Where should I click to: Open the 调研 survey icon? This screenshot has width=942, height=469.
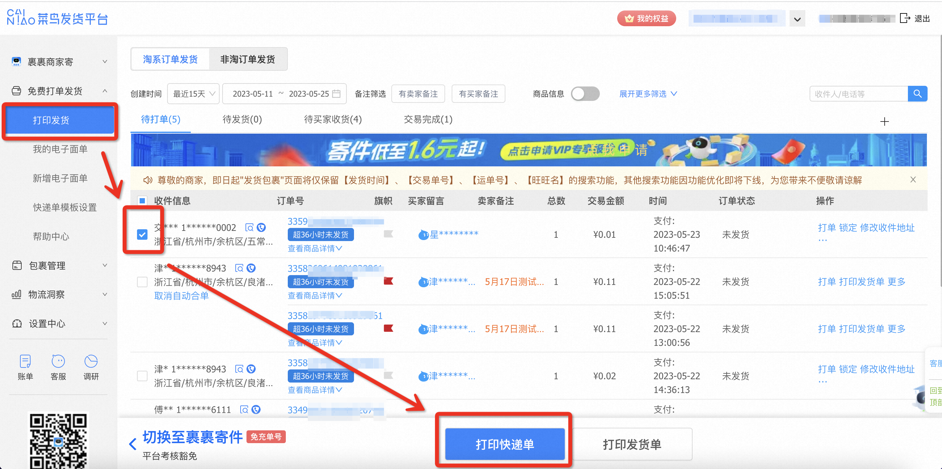click(x=91, y=367)
